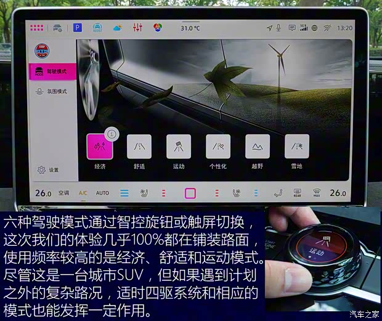Open the driving ASSIST icon
382x321 pixels.
pos(97,28)
